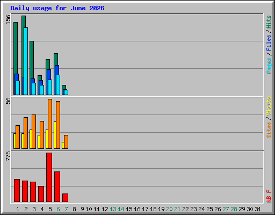
Task: Click the KB F legend label
Action: (269, 196)
